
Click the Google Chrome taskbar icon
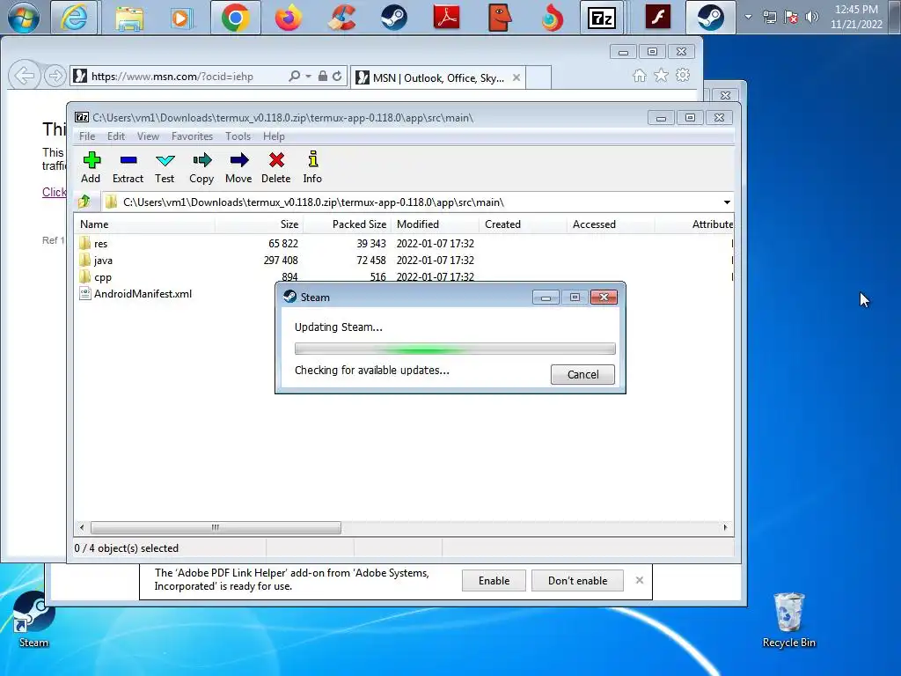tap(236, 18)
